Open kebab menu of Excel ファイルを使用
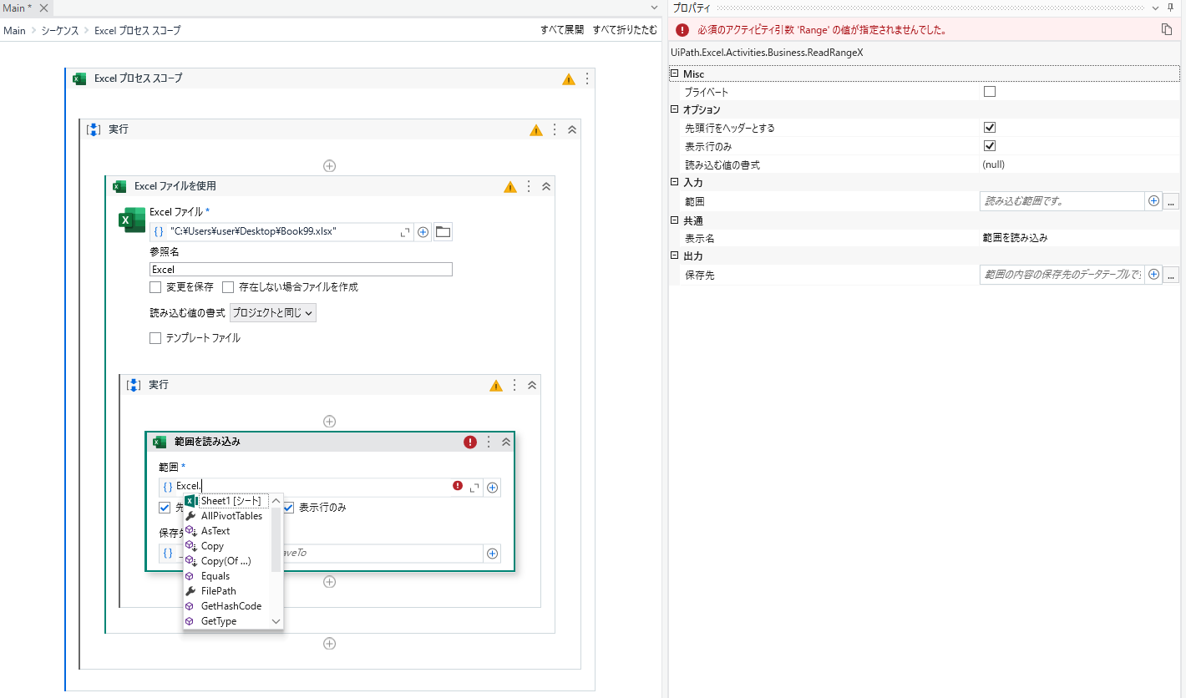The width and height of the screenshot is (1186, 698). click(529, 186)
